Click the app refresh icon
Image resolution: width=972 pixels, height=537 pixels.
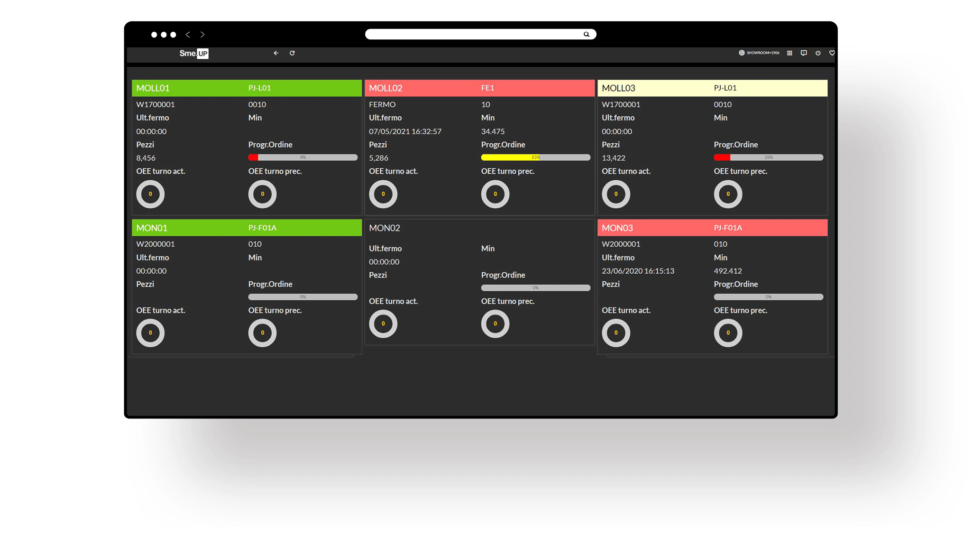click(292, 53)
